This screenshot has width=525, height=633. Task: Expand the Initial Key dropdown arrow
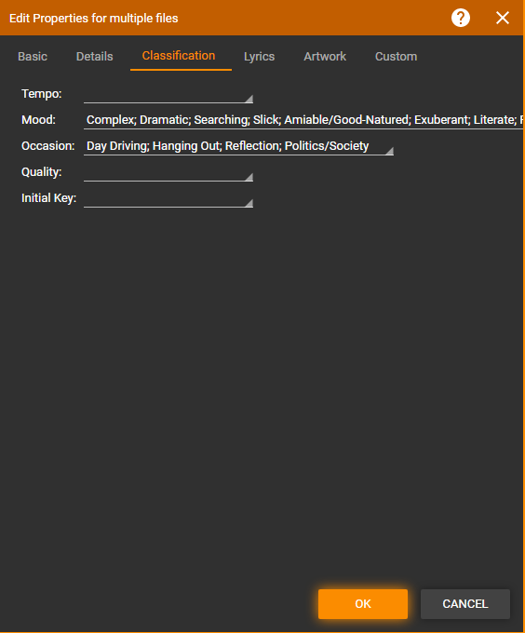[249, 203]
